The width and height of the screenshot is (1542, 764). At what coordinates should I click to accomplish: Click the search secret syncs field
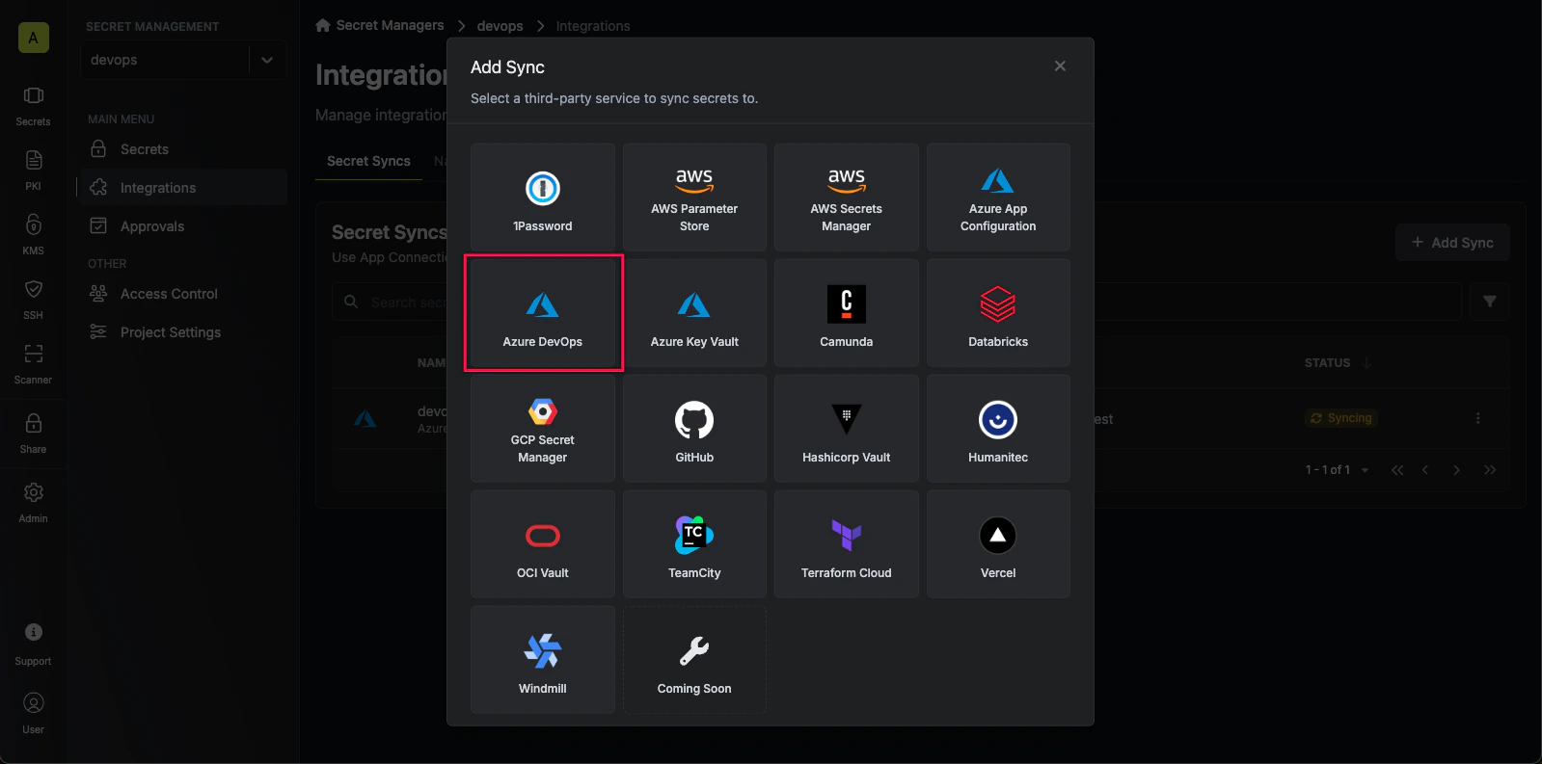tap(897, 302)
